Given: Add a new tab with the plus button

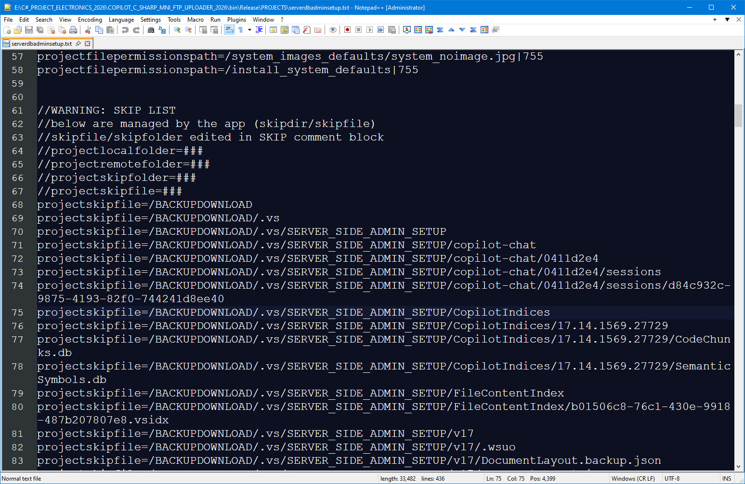Looking at the screenshot, I should click(715, 20).
